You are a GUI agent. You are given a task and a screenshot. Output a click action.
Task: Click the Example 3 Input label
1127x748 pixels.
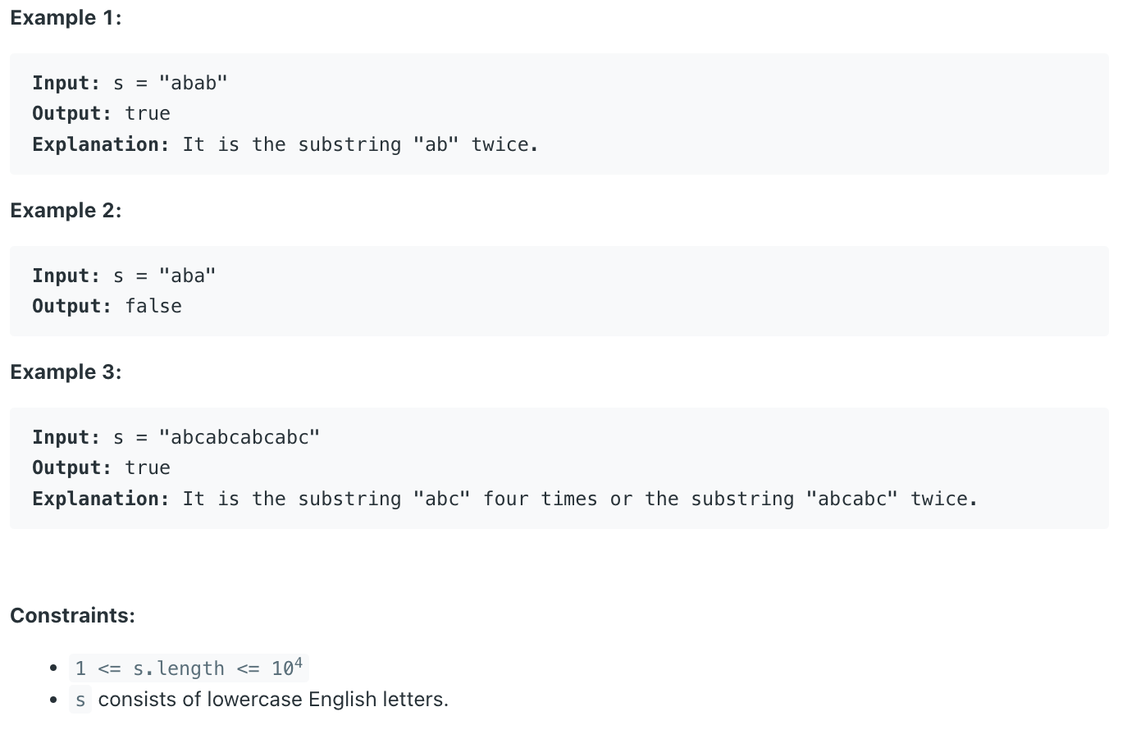coord(66,437)
